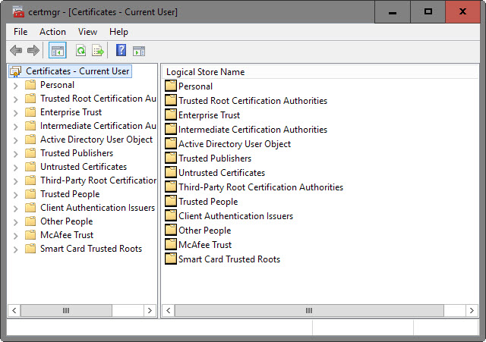Click right pane scrollbar right arrow
The width and height of the screenshot is (486, 342).
[472, 310]
